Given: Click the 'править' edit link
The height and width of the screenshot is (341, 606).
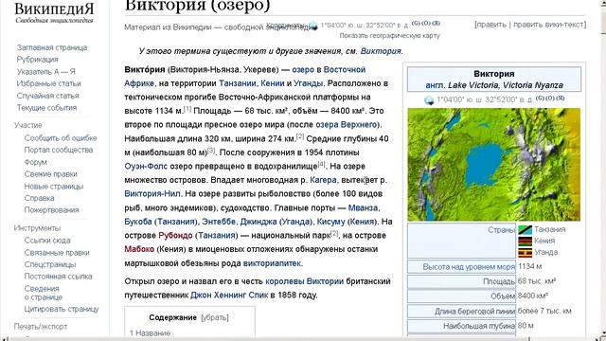Looking at the screenshot, I should (490, 25).
